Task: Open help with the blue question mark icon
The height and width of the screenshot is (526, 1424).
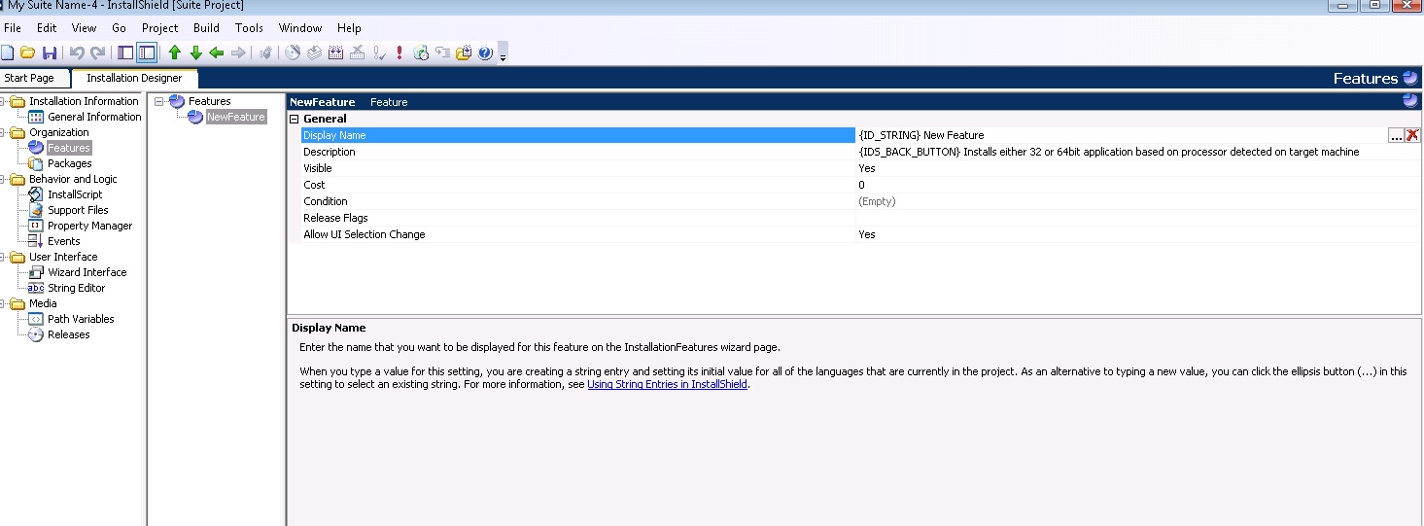Action: (485, 53)
